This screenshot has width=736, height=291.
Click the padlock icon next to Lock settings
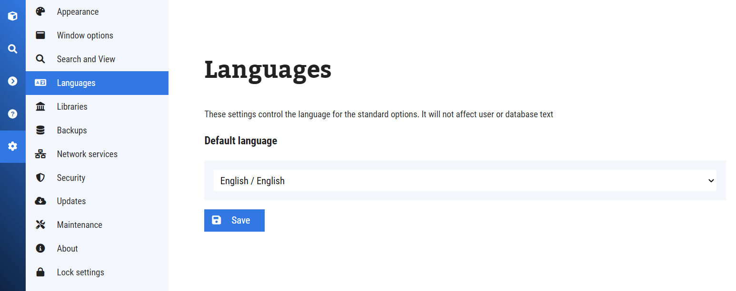[x=40, y=272]
